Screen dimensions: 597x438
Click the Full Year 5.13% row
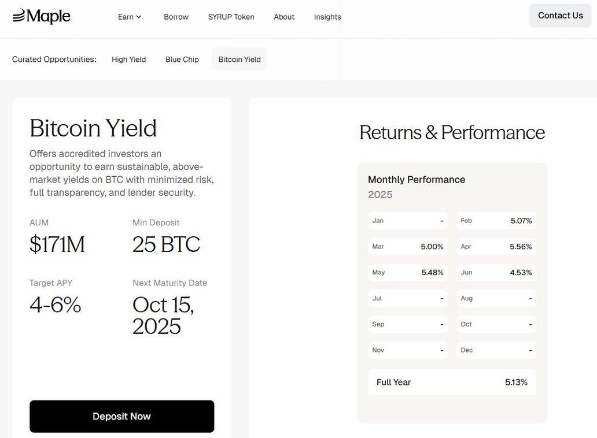click(452, 383)
